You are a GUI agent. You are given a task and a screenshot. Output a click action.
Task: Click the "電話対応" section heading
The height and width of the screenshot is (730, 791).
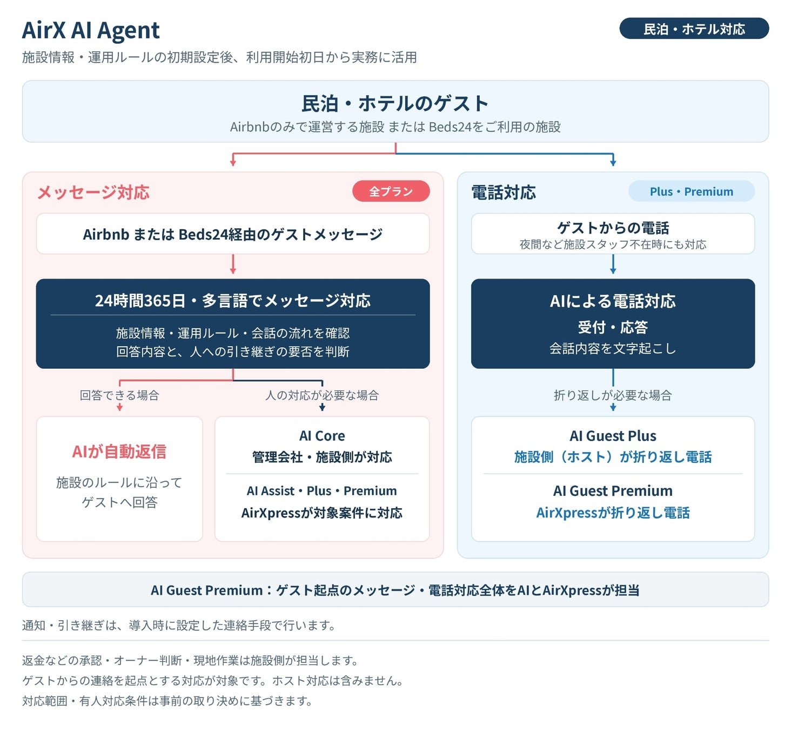[x=504, y=193]
